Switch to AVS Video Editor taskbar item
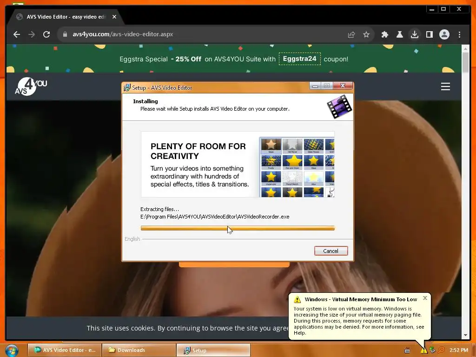The height and width of the screenshot is (357, 476). tap(64, 350)
